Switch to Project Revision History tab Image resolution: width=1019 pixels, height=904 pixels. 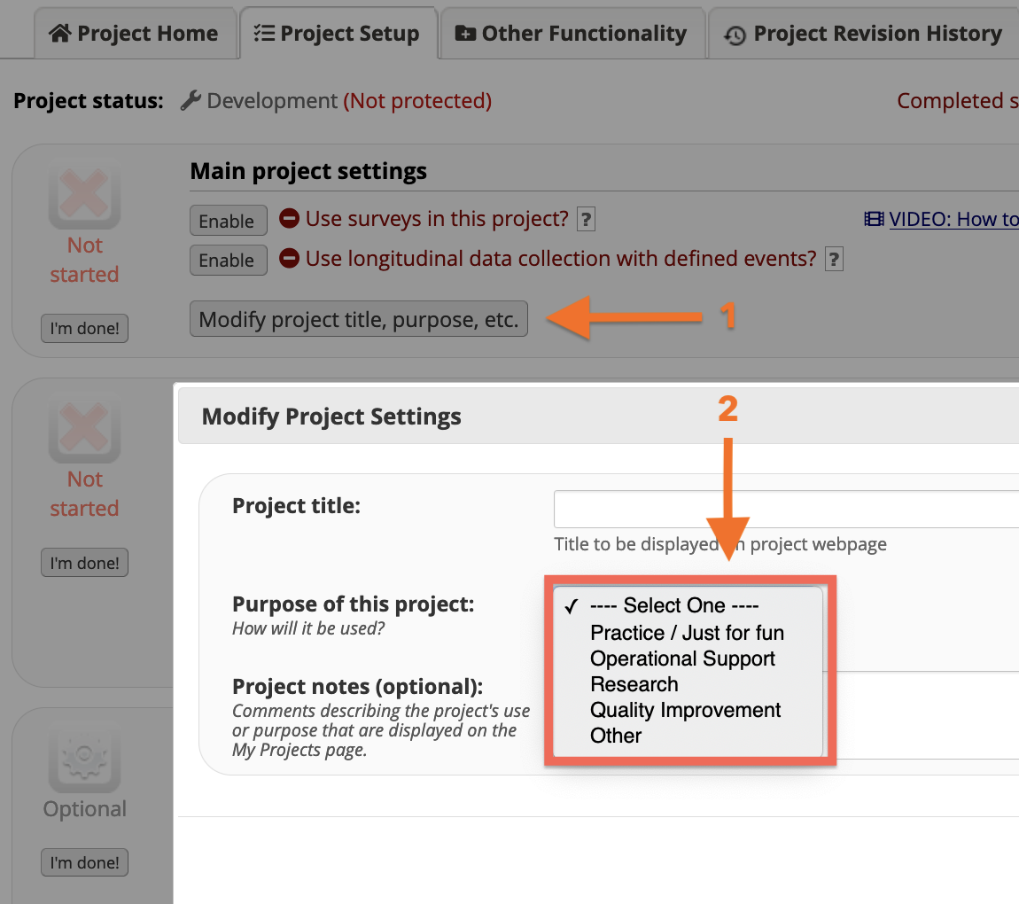pyautogui.click(x=863, y=34)
